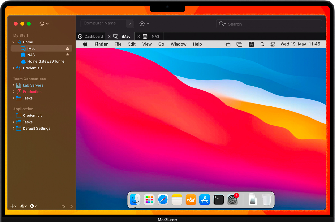335x222 pixels.
Task: Expand the Production group
Action: click(x=13, y=92)
